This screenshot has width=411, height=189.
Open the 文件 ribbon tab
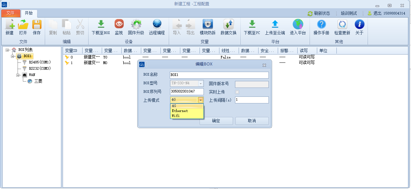click(x=11, y=13)
